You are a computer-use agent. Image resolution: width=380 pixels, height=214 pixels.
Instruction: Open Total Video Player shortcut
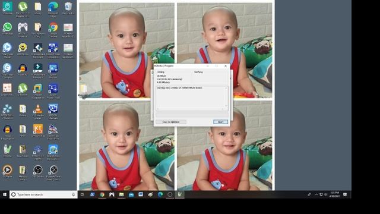pos(7,51)
